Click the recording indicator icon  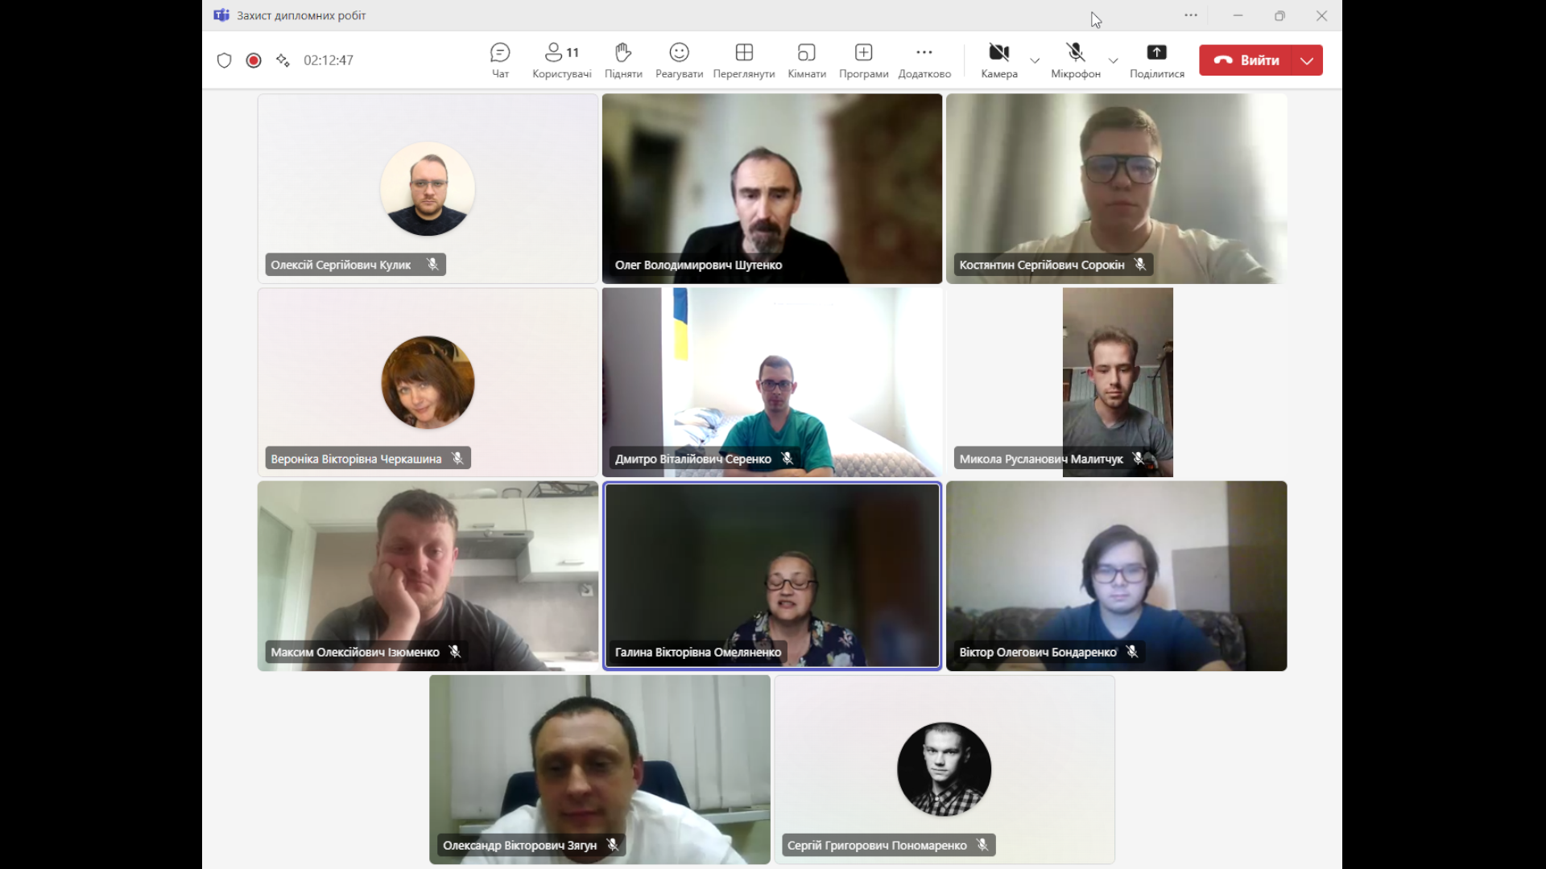(254, 60)
